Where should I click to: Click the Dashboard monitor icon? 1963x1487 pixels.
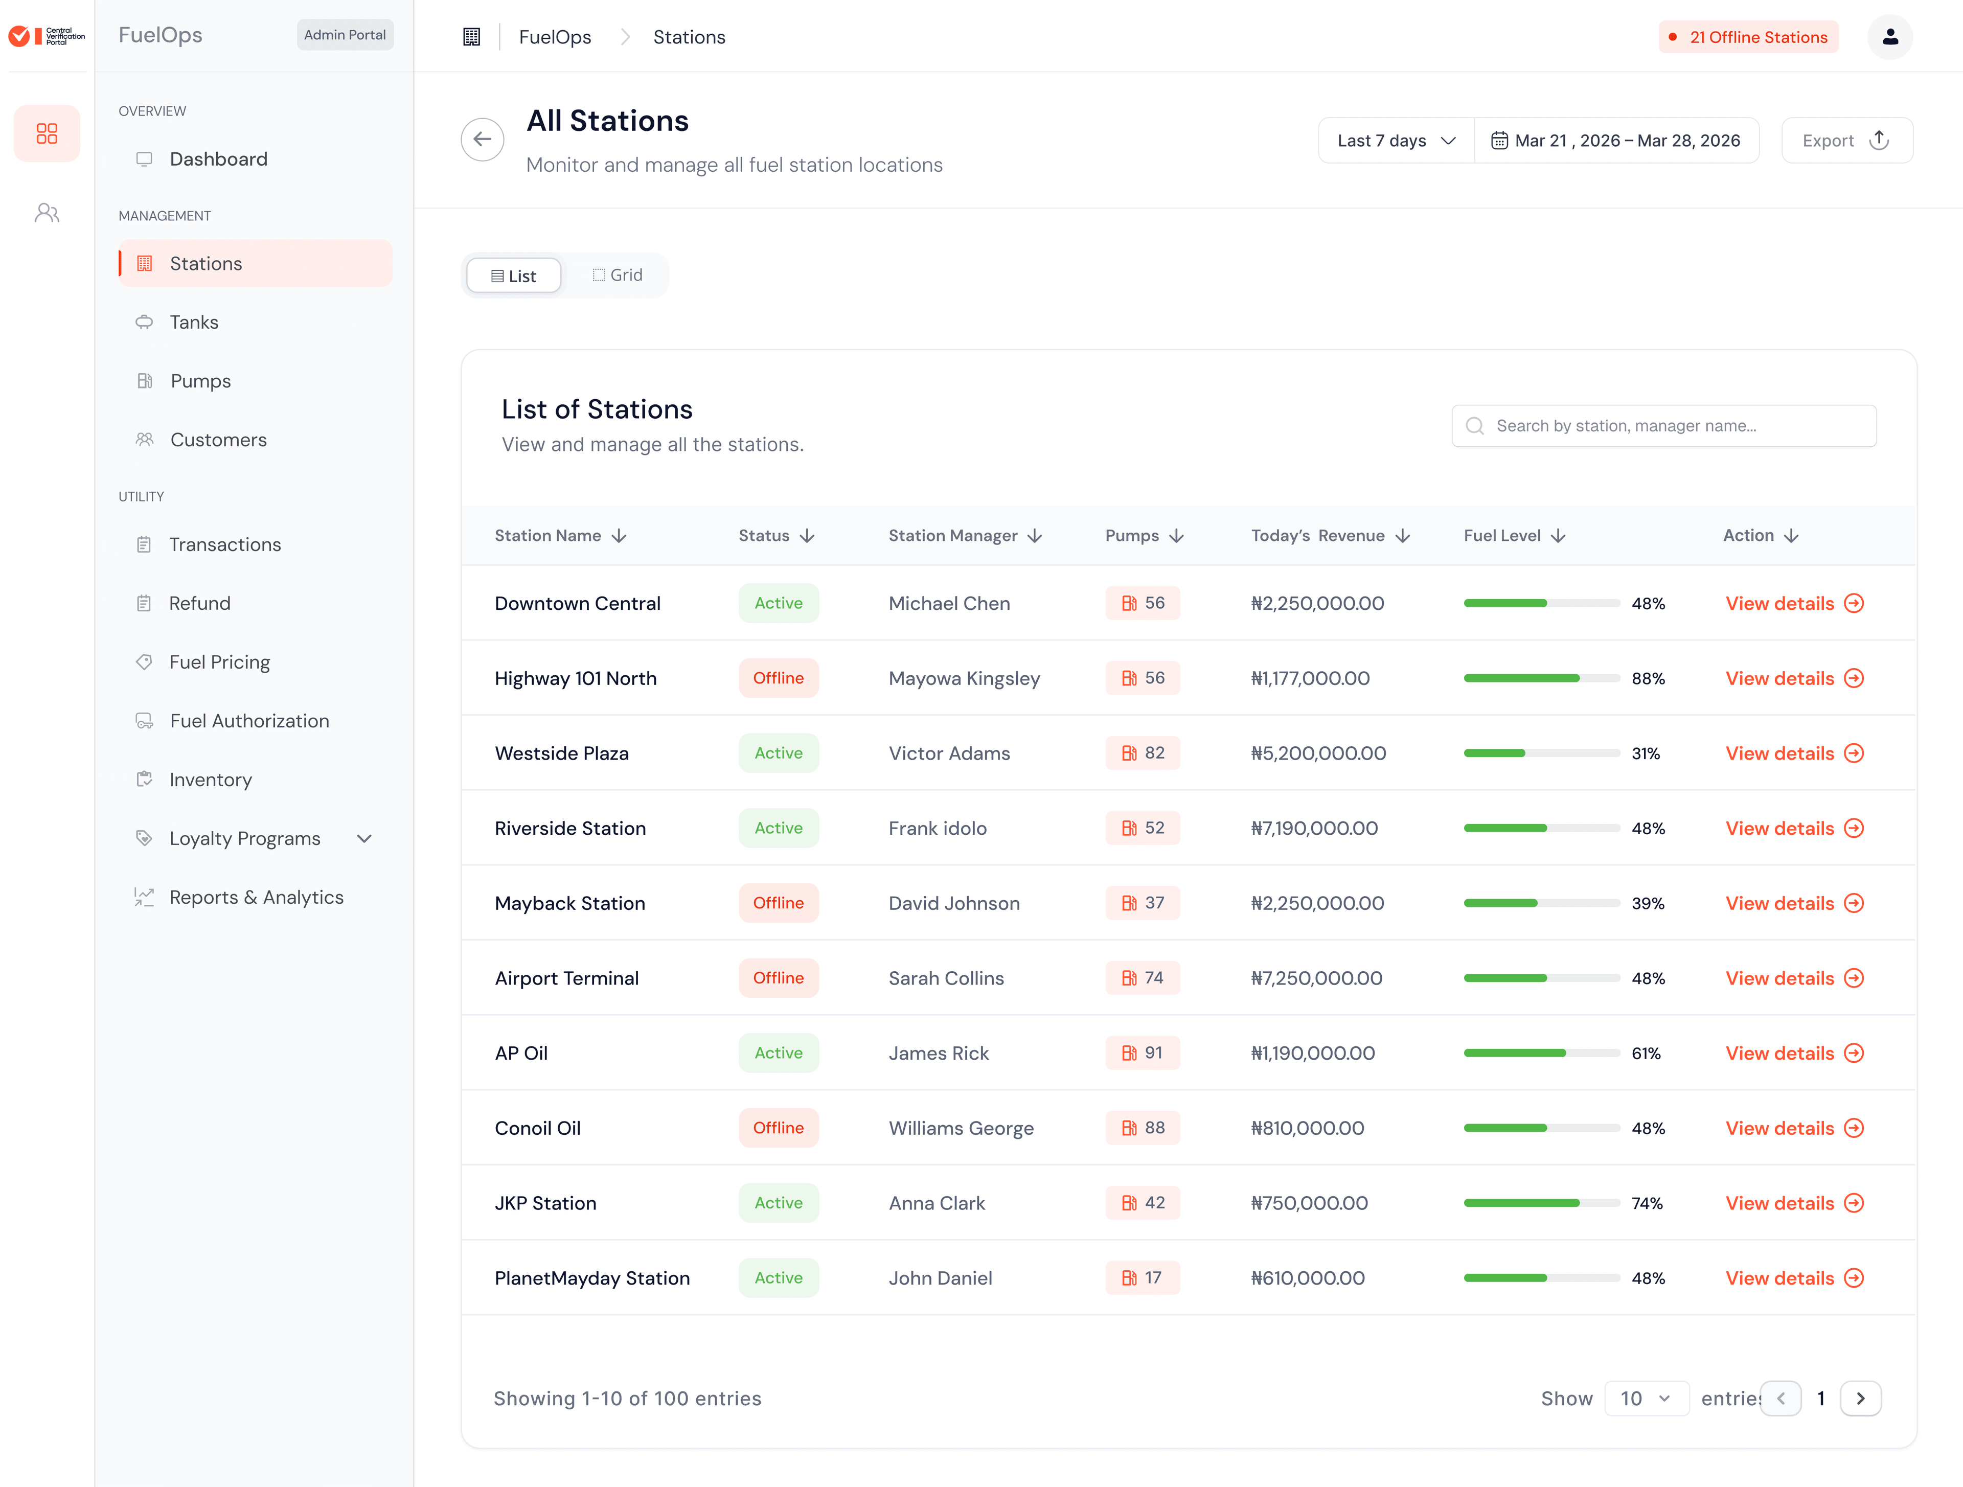(x=144, y=159)
